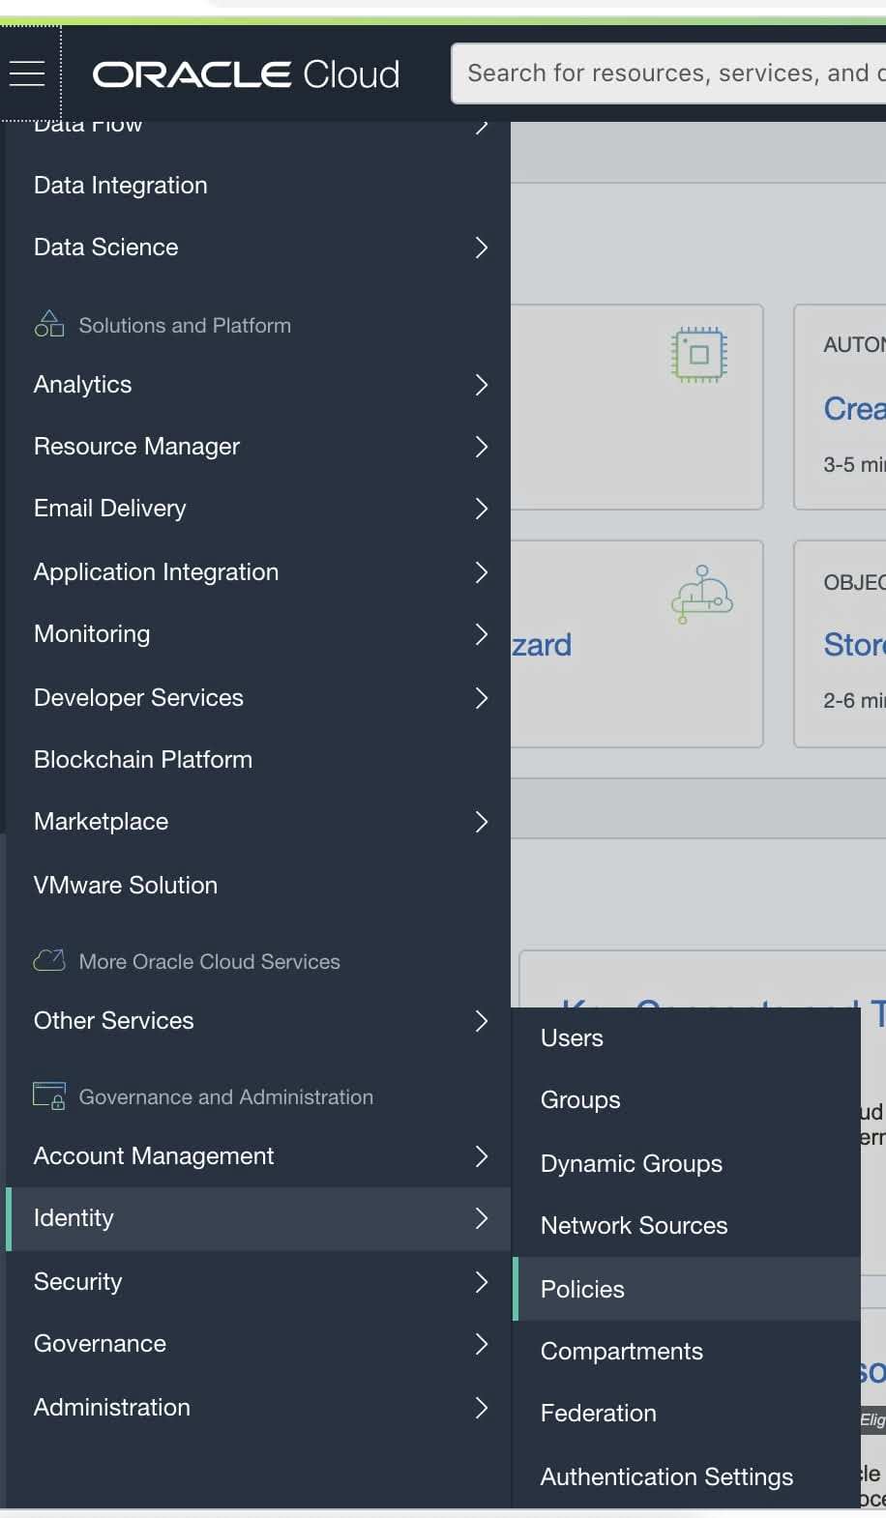The height and width of the screenshot is (1518, 886).
Task: Open Account Management menu entry
Action: [x=154, y=1156]
